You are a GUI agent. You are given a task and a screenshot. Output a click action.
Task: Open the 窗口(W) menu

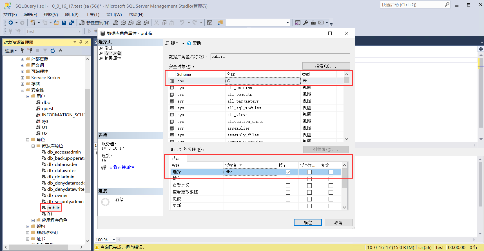pos(114,14)
